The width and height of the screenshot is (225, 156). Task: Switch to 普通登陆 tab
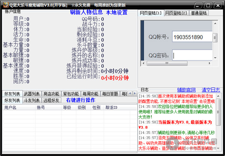[x=199, y=13]
